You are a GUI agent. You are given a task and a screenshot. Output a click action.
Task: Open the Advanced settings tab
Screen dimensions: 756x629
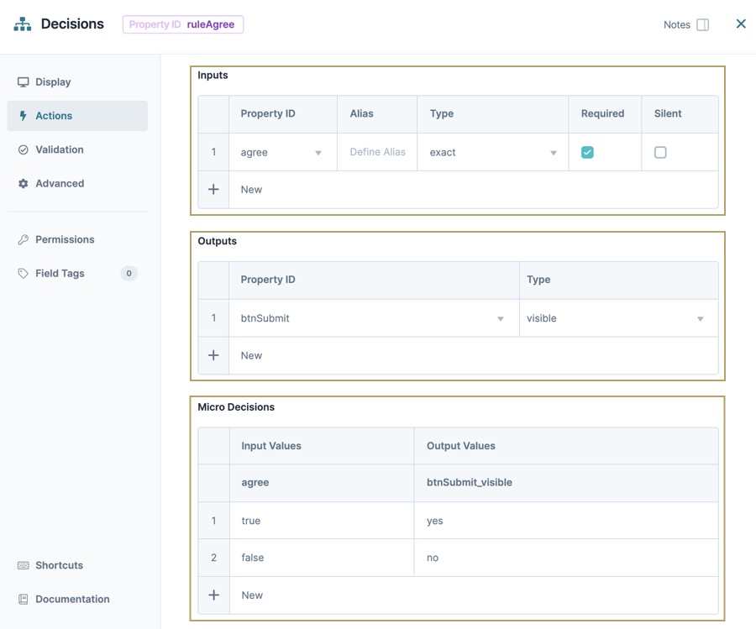(77, 184)
